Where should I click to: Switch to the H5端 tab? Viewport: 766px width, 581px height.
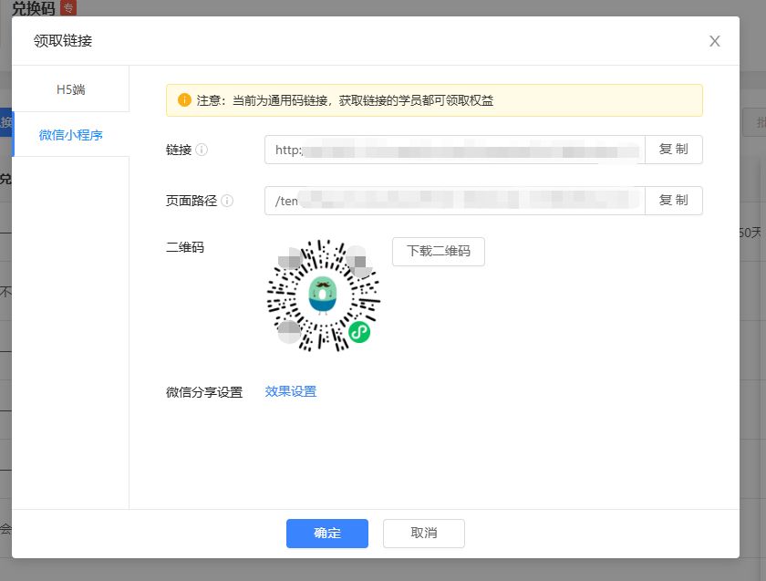click(71, 89)
